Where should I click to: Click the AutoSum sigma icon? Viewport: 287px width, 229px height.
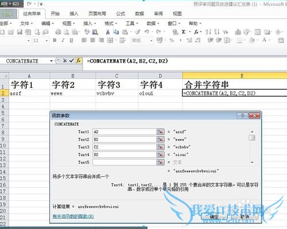coord(184,32)
